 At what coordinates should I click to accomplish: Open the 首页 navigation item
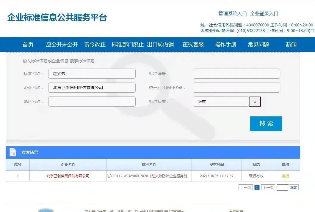click(28, 44)
